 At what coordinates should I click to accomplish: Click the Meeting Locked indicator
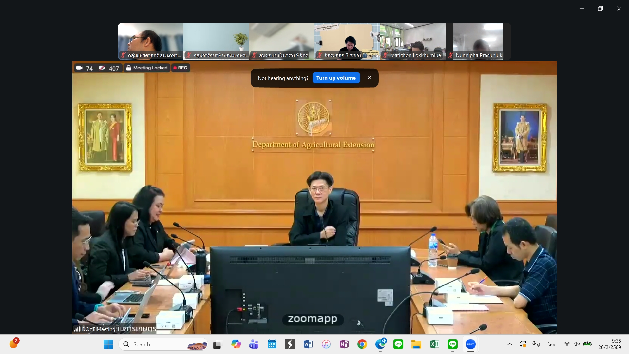pyautogui.click(x=147, y=68)
